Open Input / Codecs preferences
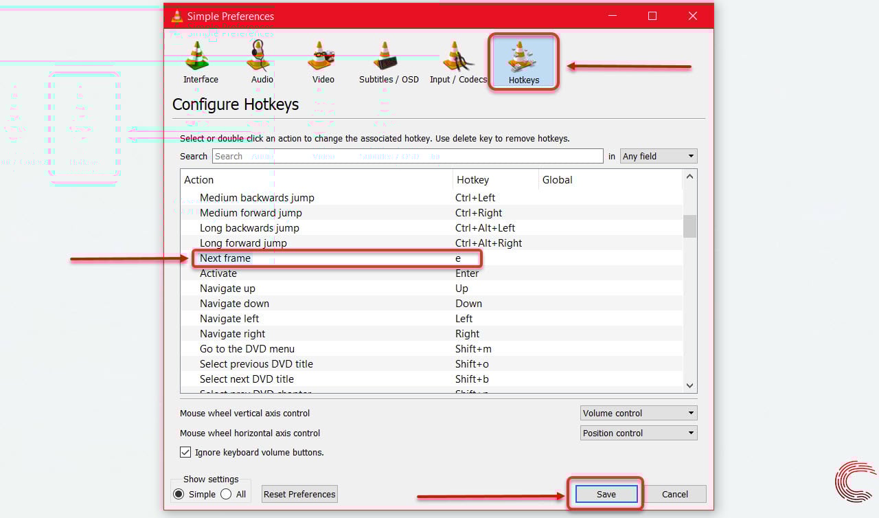This screenshot has height=518, width=879. tap(458, 63)
